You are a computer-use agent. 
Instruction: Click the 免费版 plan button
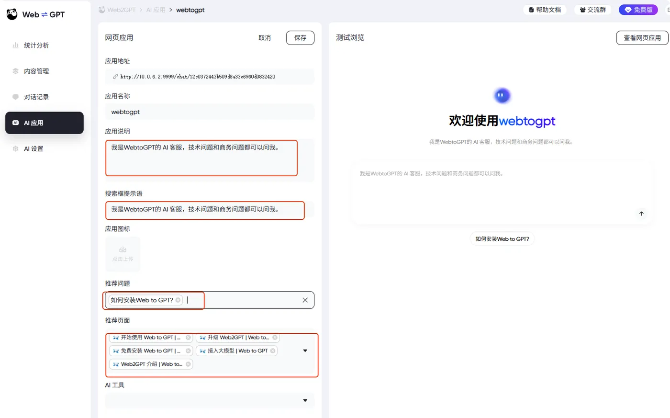638,10
